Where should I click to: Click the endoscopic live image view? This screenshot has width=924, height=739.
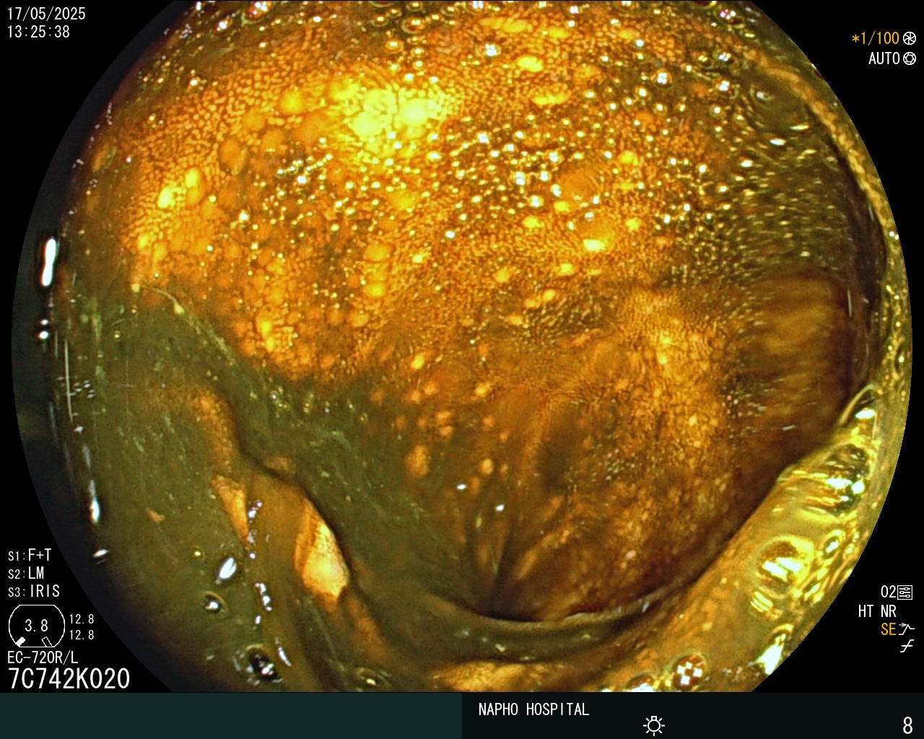coord(462,346)
